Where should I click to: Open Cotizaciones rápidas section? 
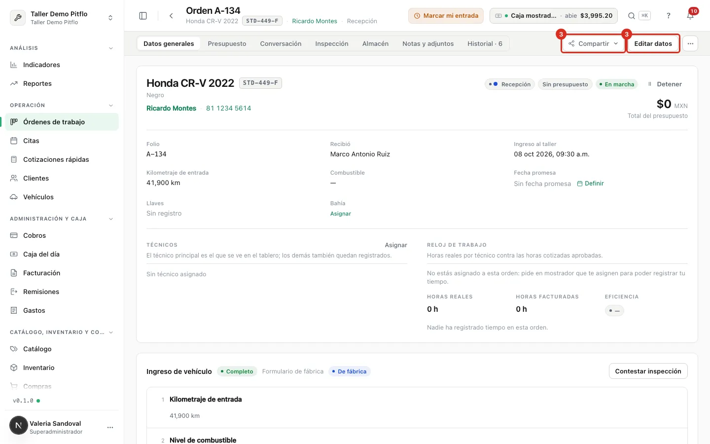click(x=62, y=159)
